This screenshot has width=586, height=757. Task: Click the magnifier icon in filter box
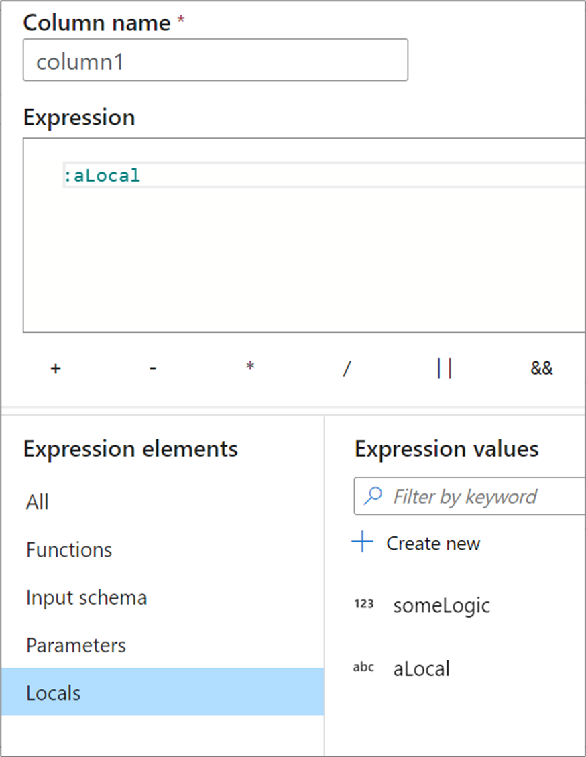tap(372, 496)
